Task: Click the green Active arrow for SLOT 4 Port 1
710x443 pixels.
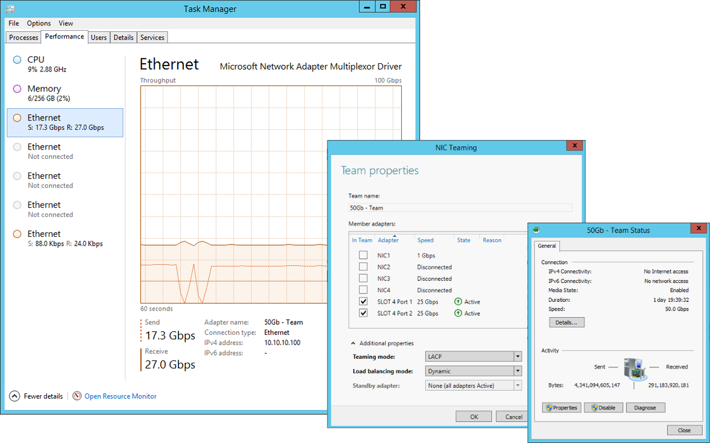Action: (457, 302)
